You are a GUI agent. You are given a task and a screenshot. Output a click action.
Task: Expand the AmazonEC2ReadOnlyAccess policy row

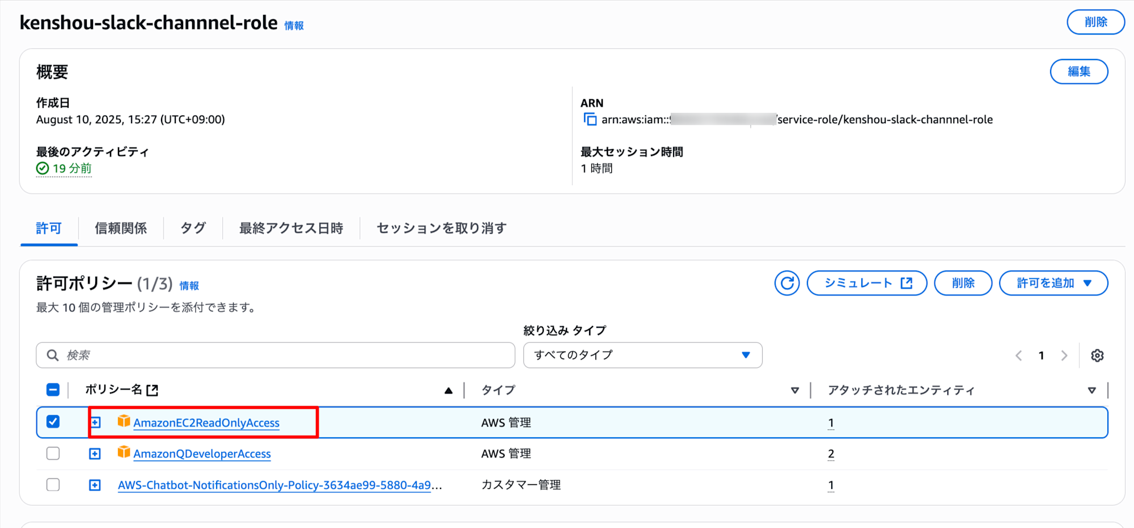pyautogui.click(x=95, y=423)
